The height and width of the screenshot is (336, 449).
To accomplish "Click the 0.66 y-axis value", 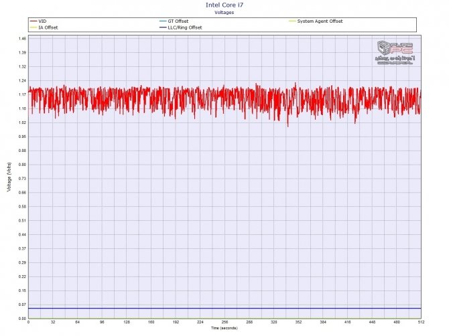I will point(22,193).
